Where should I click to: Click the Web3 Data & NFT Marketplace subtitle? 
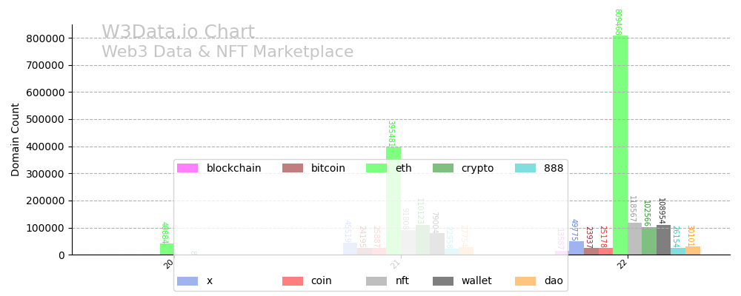click(x=227, y=53)
